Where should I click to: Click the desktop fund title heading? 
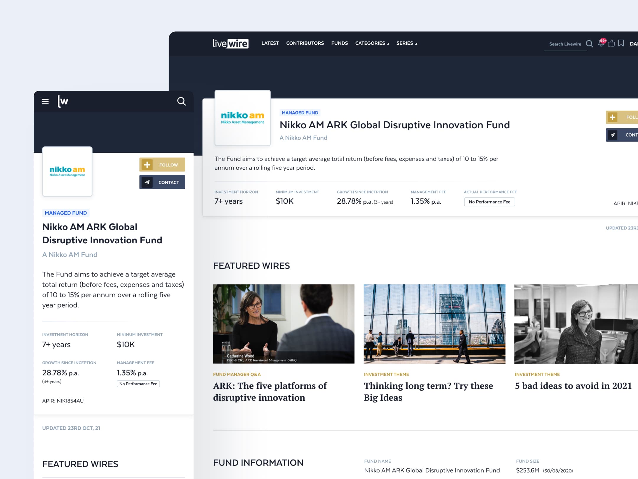point(395,125)
